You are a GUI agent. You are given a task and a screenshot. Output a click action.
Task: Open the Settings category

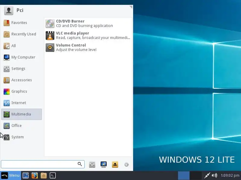(21, 69)
